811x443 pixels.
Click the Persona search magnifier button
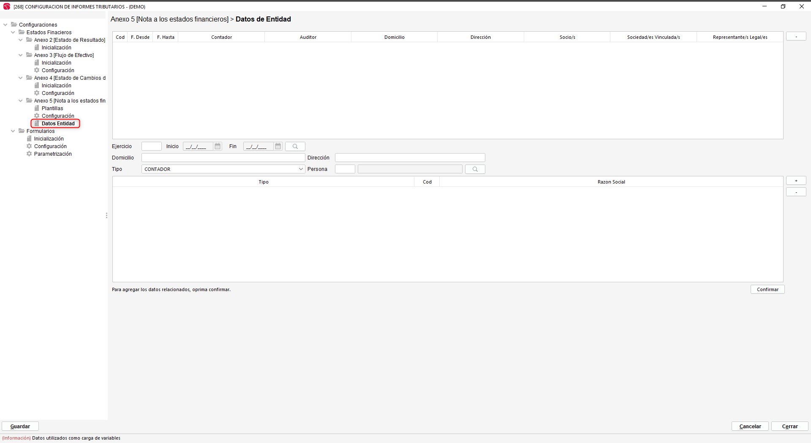pyautogui.click(x=475, y=169)
